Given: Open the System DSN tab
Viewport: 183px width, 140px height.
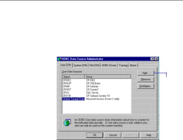Looking at the screenshot, I should [x=80, y=65].
